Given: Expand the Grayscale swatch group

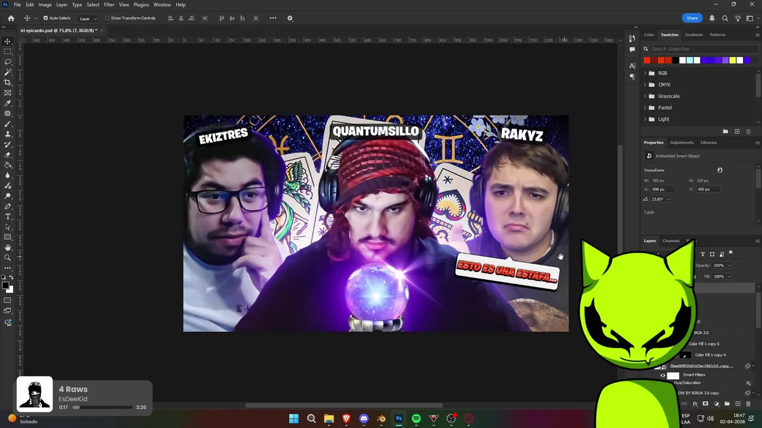Looking at the screenshot, I should point(645,96).
